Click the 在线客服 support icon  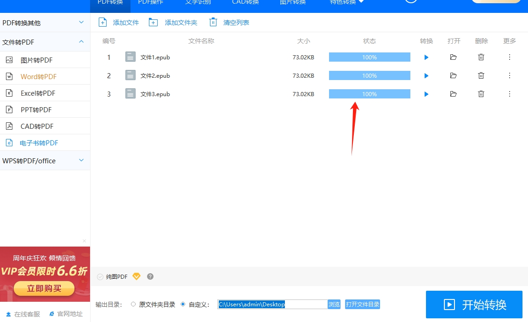tap(8, 314)
